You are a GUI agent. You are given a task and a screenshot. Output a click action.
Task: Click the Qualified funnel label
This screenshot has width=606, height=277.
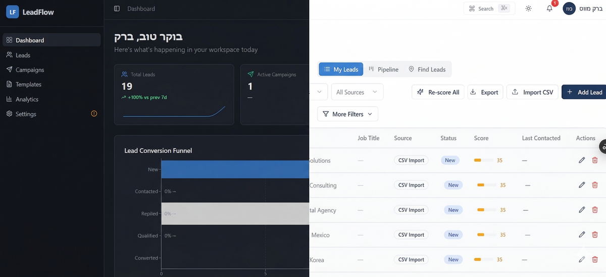[x=148, y=236]
